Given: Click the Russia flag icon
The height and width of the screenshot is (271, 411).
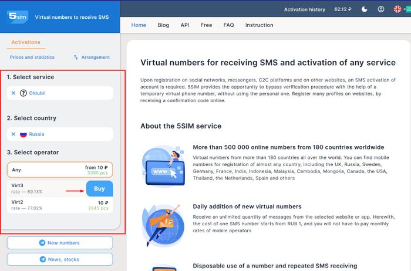Looking at the screenshot, I should [23, 134].
